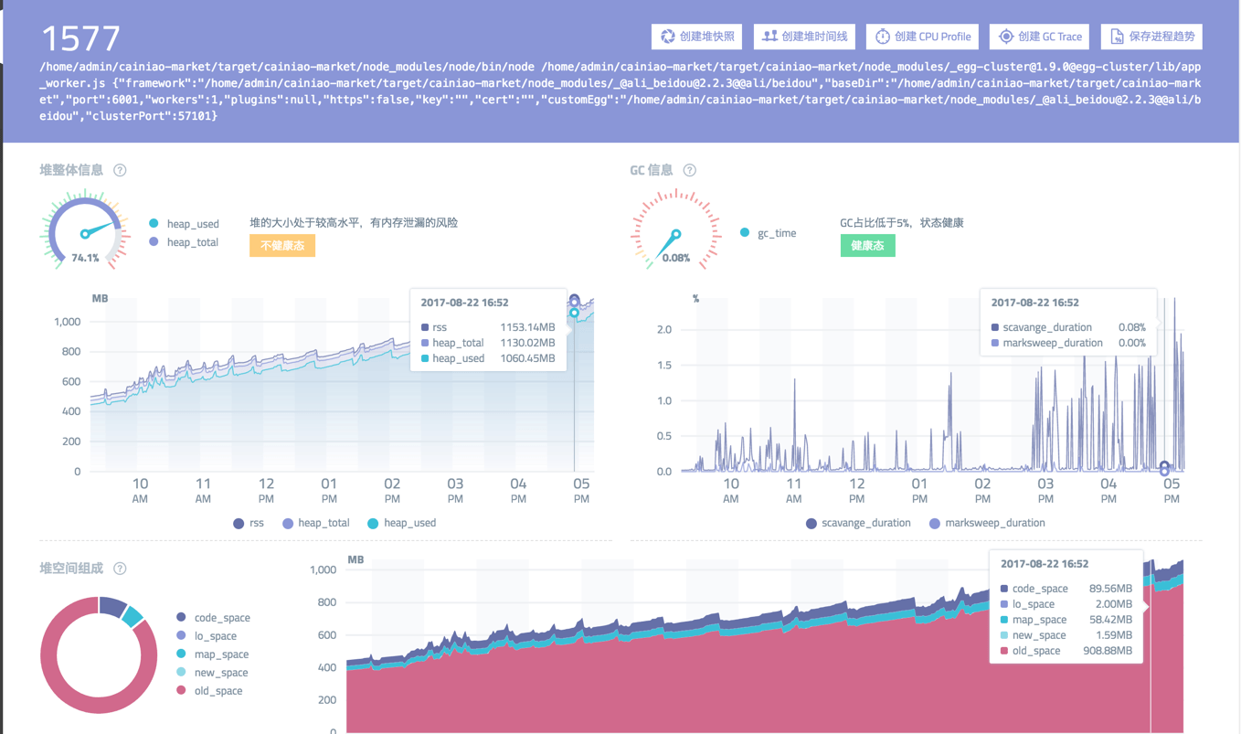This screenshot has width=1241, height=734.
Task: Toggle heap_used in legend below heap chart
Action: coord(401,523)
